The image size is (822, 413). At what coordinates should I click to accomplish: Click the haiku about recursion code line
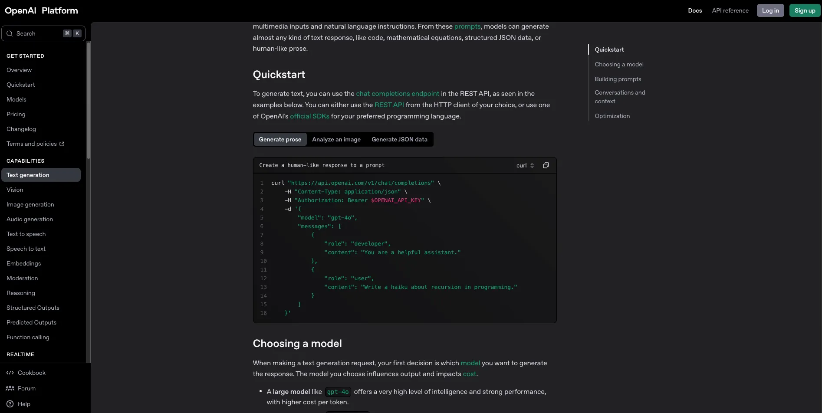[x=421, y=287]
